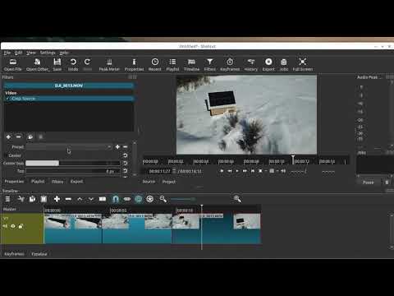Switch to the Source tab under the player

[149, 182]
